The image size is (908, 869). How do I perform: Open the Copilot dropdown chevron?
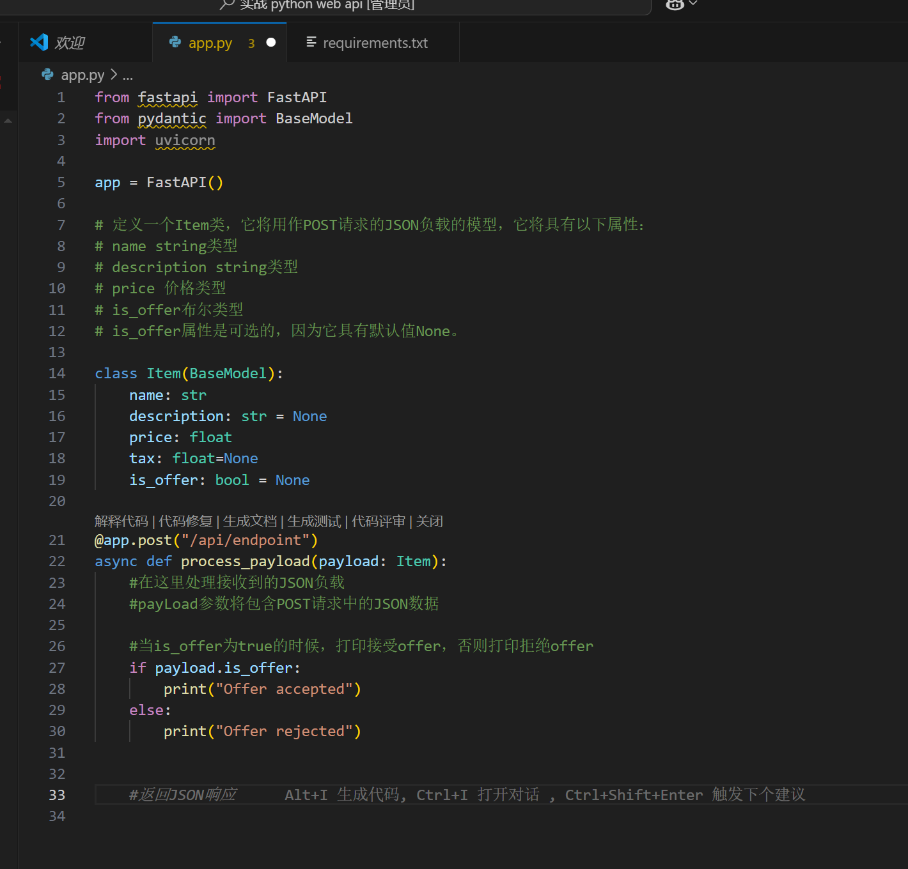[x=693, y=4]
